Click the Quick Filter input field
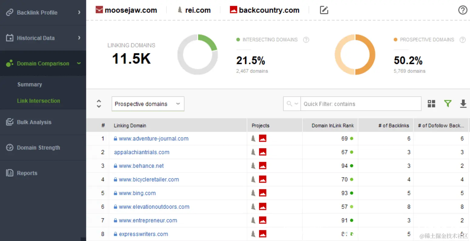This screenshot has height=241, width=470. pos(361,104)
